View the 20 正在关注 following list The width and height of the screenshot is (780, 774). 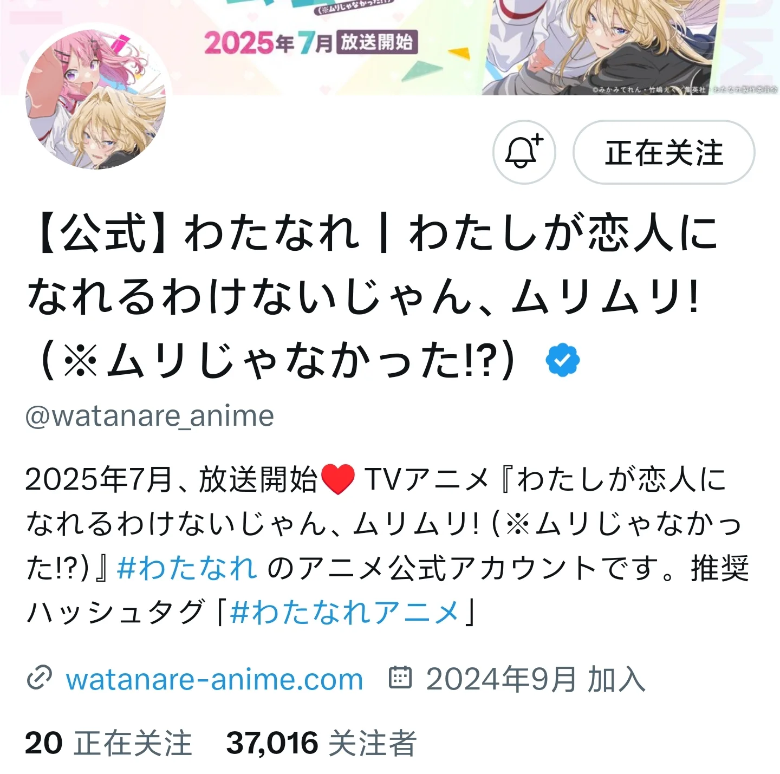pos(108,743)
